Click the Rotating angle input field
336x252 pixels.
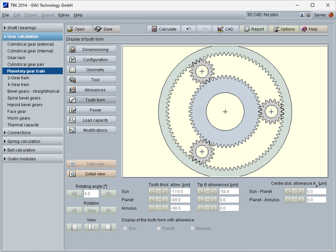tap(91, 193)
